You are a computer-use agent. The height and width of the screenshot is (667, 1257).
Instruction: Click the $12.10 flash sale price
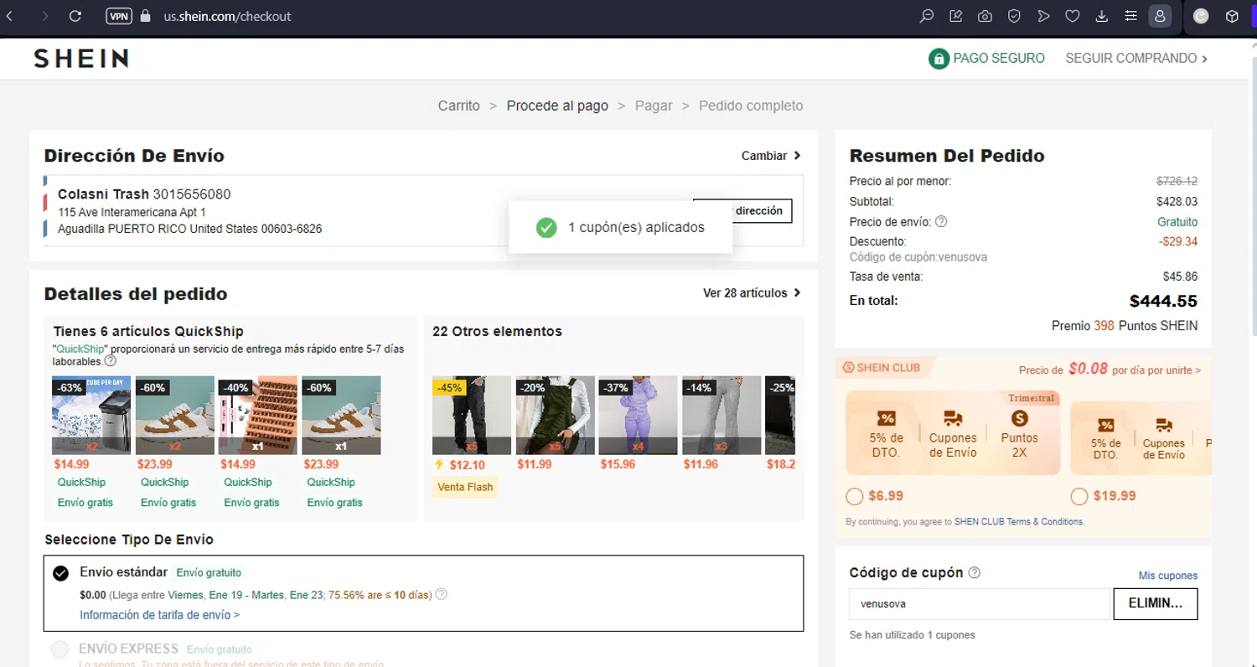click(x=467, y=465)
